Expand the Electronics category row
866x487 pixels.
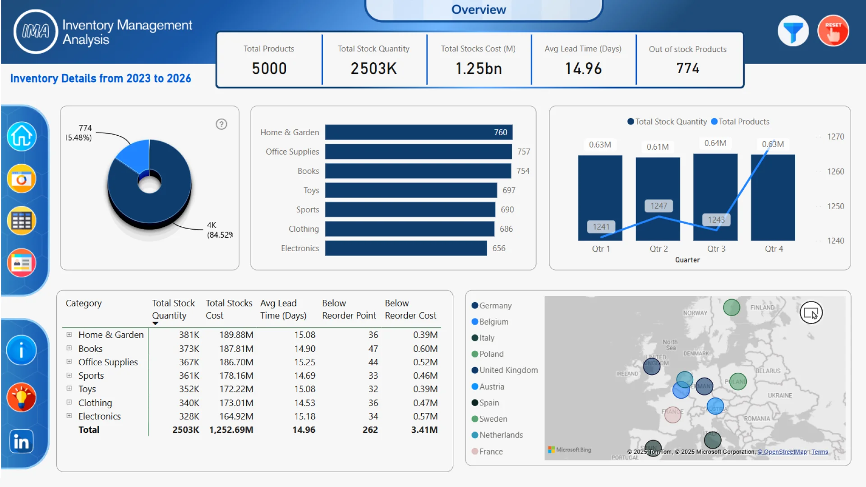point(69,416)
